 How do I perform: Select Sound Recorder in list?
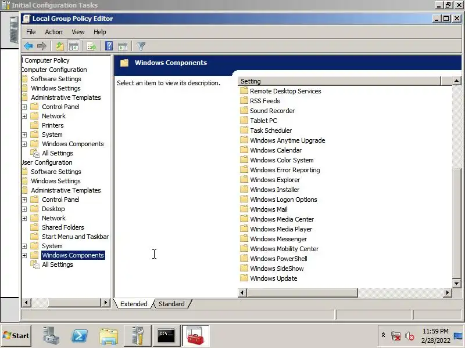coord(272,111)
